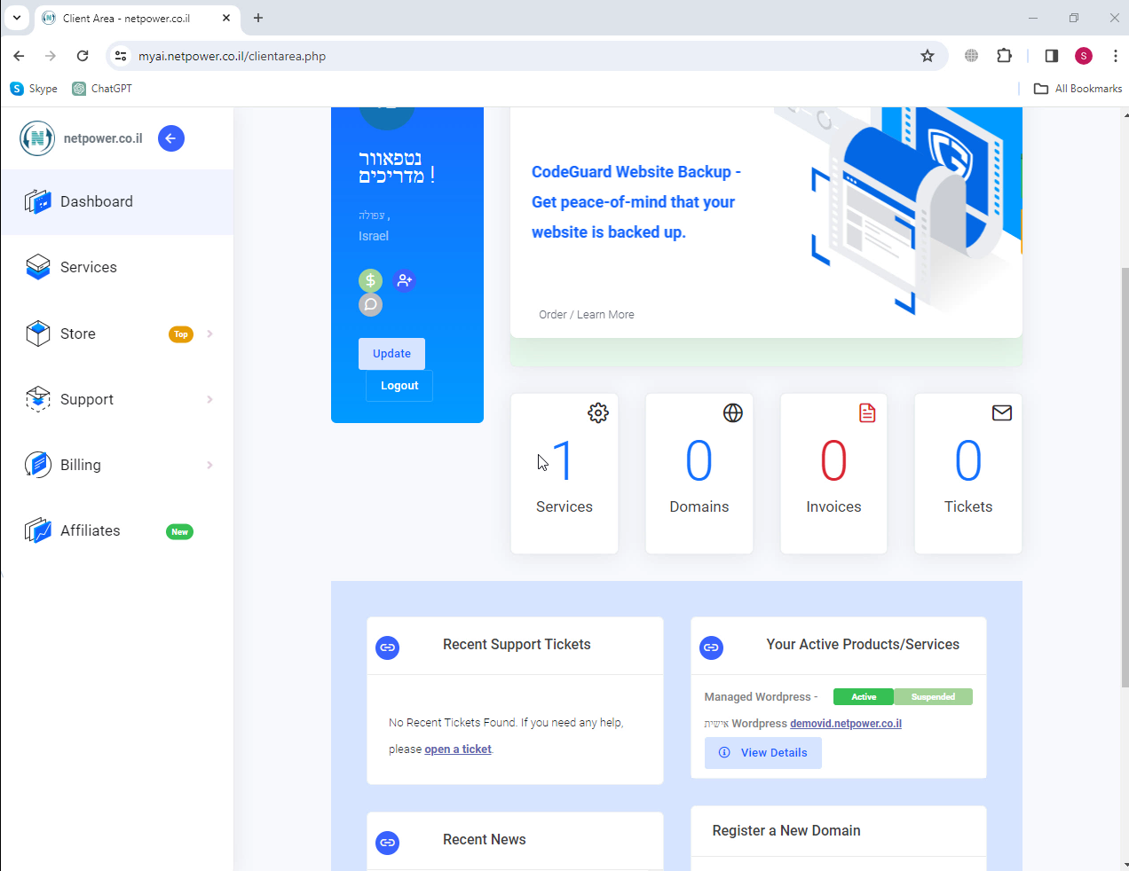Viewport: 1129px width, 871px height.
Task: Expand the Billing submenu chevron
Action: pyautogui.click(x=210, y=466)
